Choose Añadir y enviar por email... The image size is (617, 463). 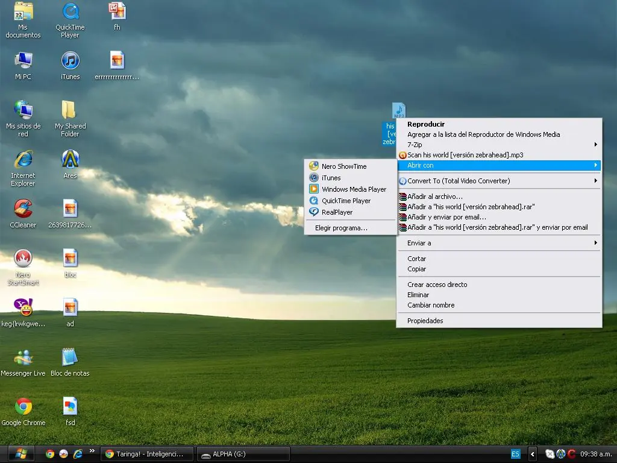click(499, 217)
